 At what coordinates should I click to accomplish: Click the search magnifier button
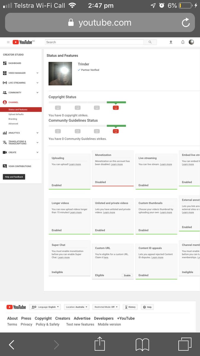pyautogui.click(x=150, y=42)
